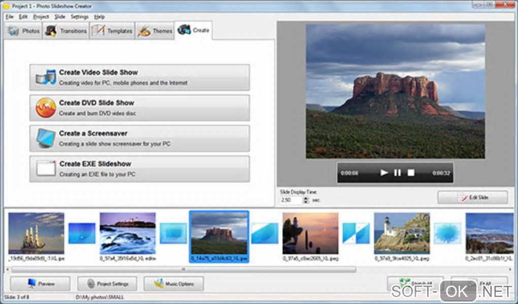
Task: Open the Photos tab
Action: pyautogui.click(x=23, y=31)
